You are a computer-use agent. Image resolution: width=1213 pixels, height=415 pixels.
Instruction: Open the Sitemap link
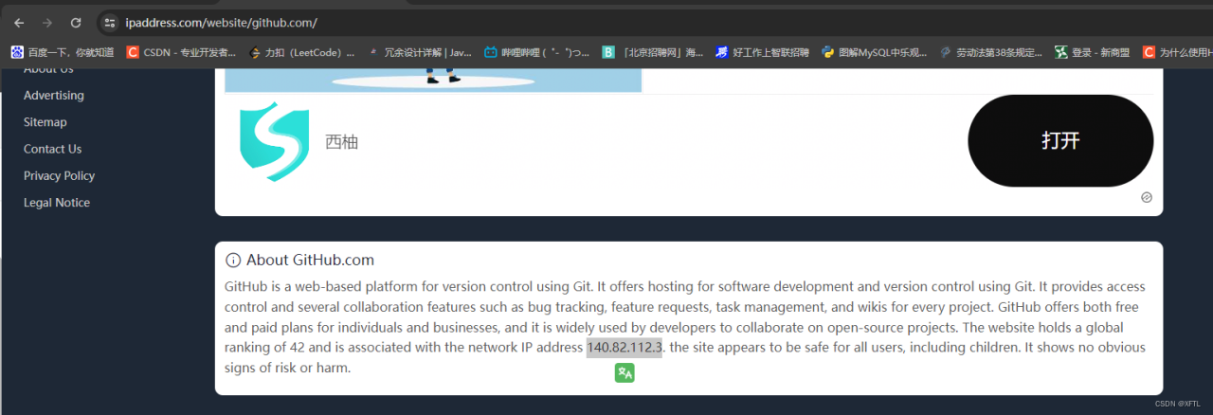(x=45, y=122)
